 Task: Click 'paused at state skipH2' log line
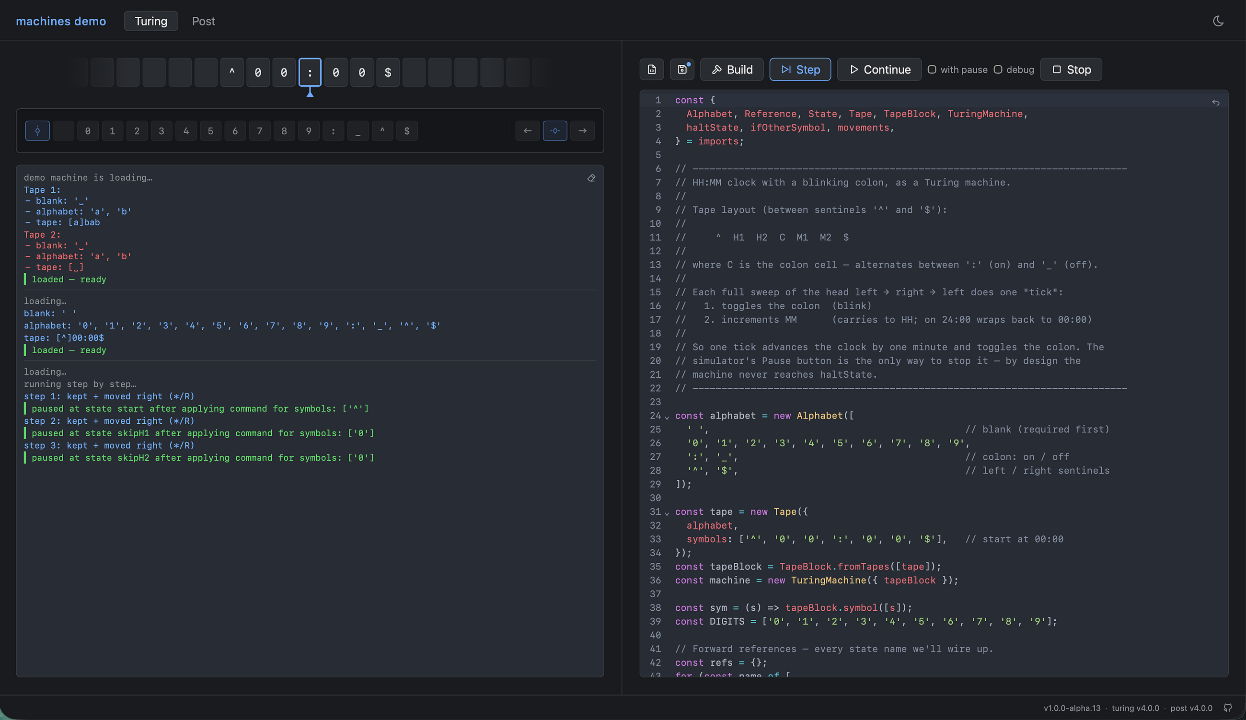[203, 458]
